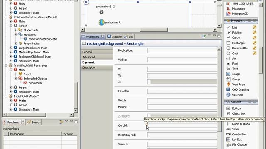
Task: Switch to the Console tab
Action: point(115,37)
